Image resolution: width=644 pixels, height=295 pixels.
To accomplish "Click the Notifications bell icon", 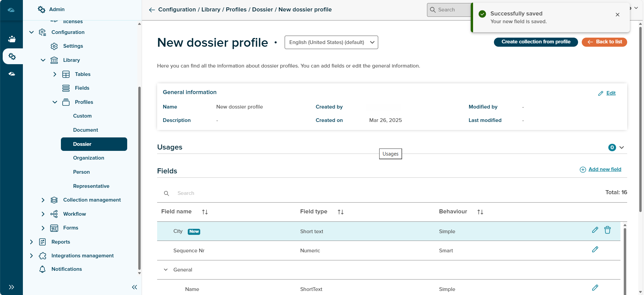I will (x=42, y=269).
